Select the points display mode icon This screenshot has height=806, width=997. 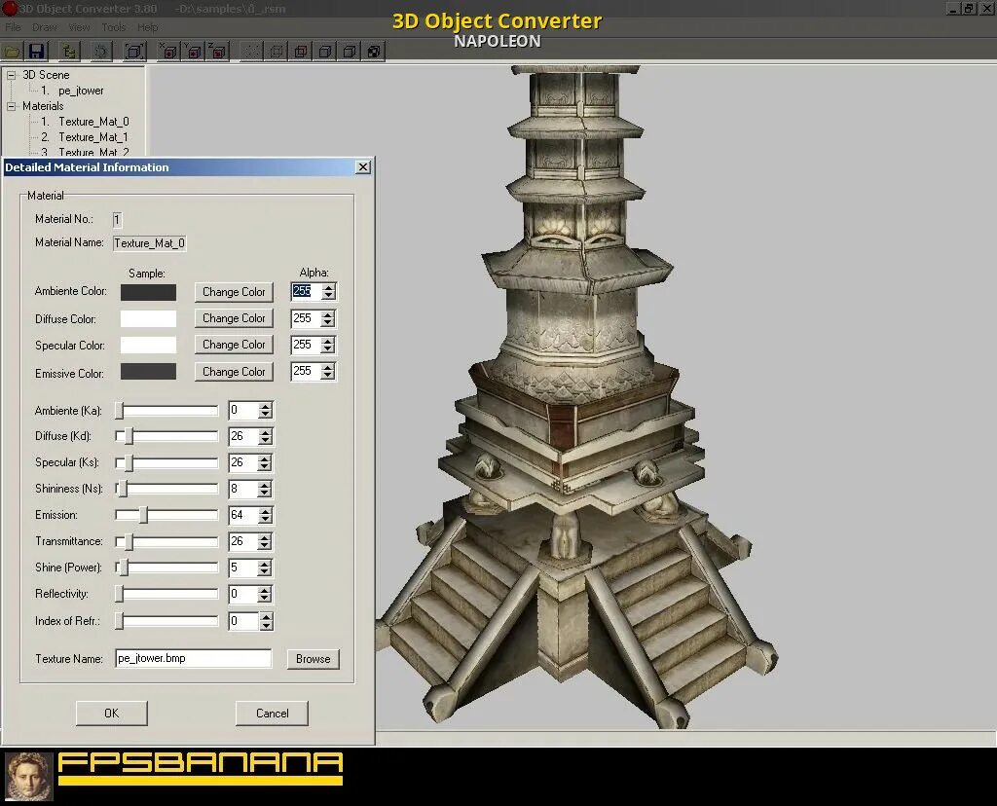coord(252,52)
